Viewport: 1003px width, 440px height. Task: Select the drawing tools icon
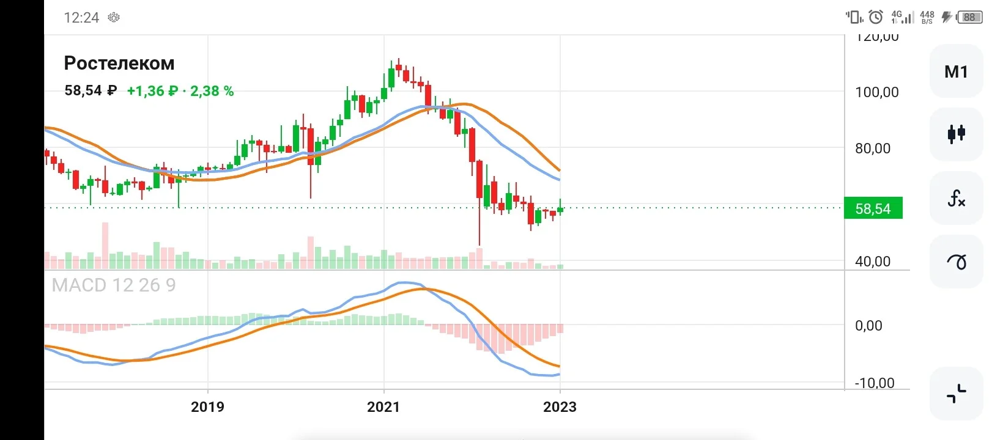[956, 262]
